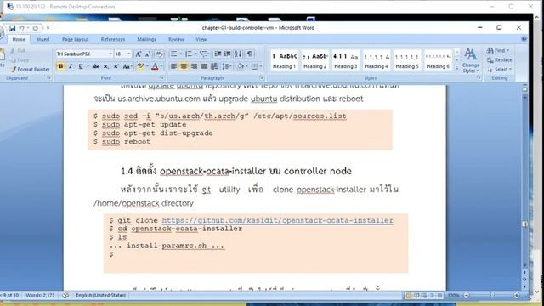
Task: Open the font size 18 dropdown
Action: pos(128,54)
